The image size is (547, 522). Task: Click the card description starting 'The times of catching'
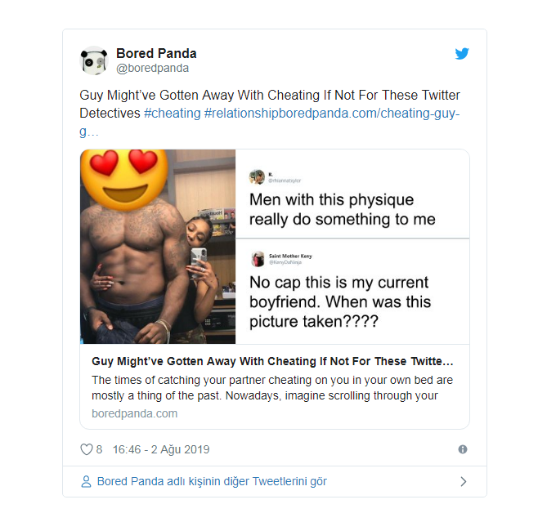[272, 388]
